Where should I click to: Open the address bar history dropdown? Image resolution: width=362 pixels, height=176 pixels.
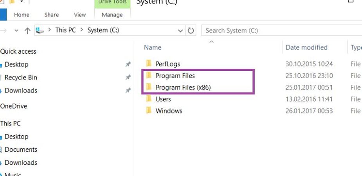pyautogui.click(x=180, y=31)
